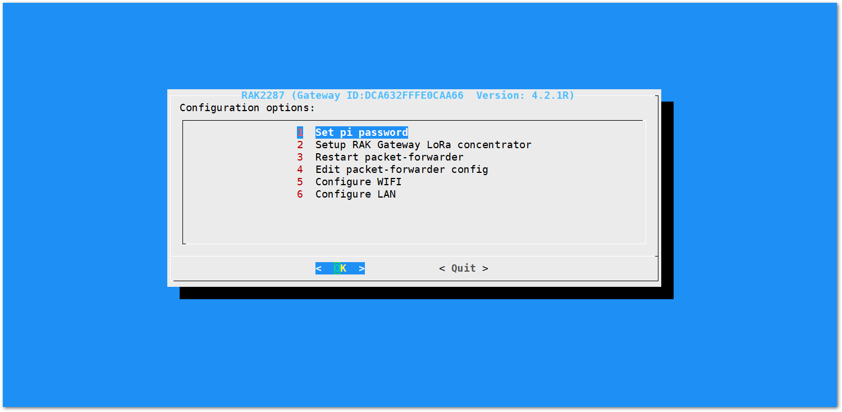This screenshot has width=842, height=412.
Task: Click the highlighted number 1 tag
Action: [300, 132]
